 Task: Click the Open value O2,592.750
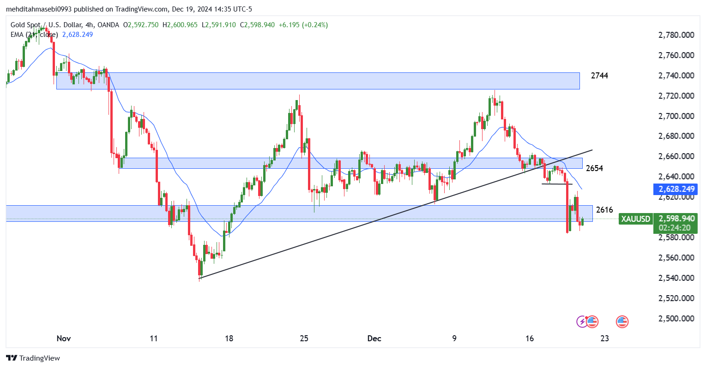[x=141, y=25]
